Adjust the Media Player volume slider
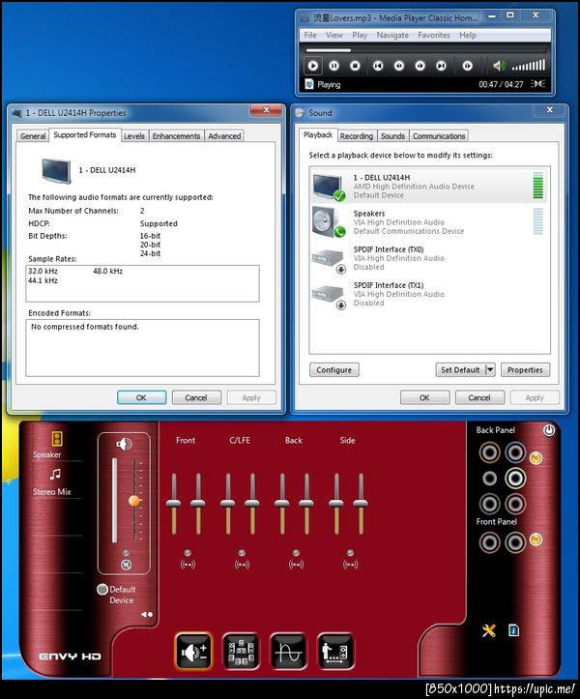Image resolution: width=580 pixels, height=699 pixels. pyautogui.click(x=529, y=66)
